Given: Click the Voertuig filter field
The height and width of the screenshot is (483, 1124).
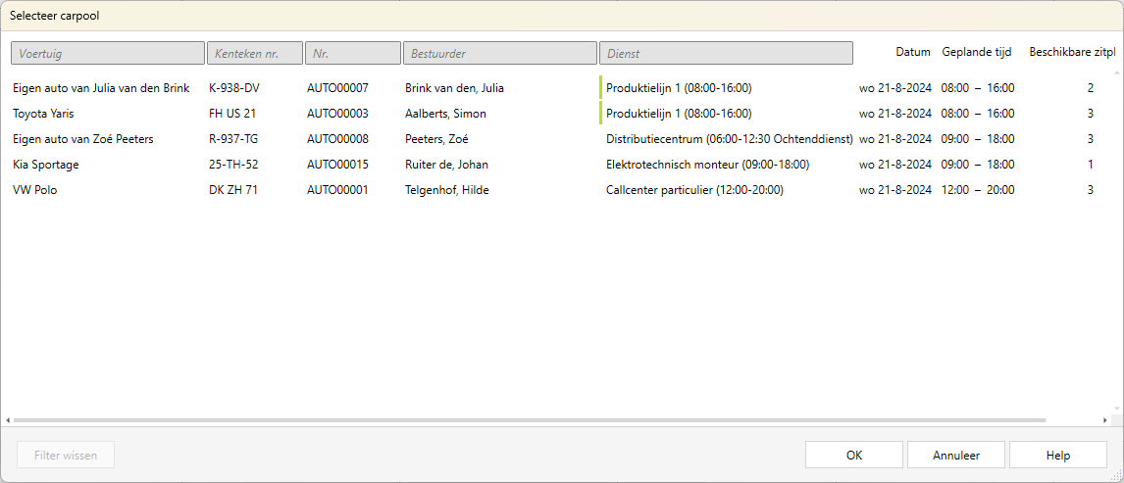Looking at the screenshot, I should pos(108,53).
